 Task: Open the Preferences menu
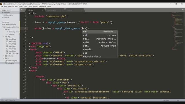coord(42,7)
